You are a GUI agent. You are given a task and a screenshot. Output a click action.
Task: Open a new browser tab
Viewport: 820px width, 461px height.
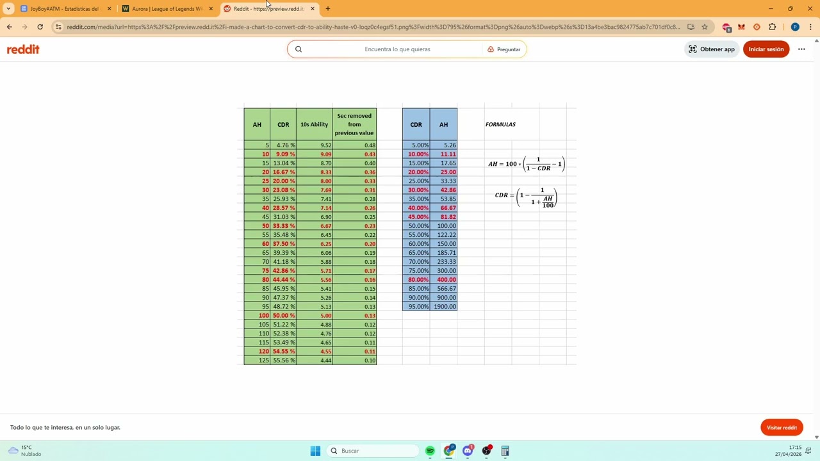(x=328, y=9)
